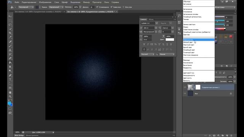Image resolution: width=244 pixels, height=137 pixels.
Task: Toggle the Смежные пикселы checkbox
Action: pos(111,7)
